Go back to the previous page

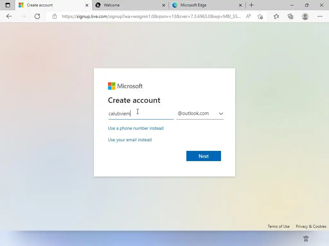9,16
